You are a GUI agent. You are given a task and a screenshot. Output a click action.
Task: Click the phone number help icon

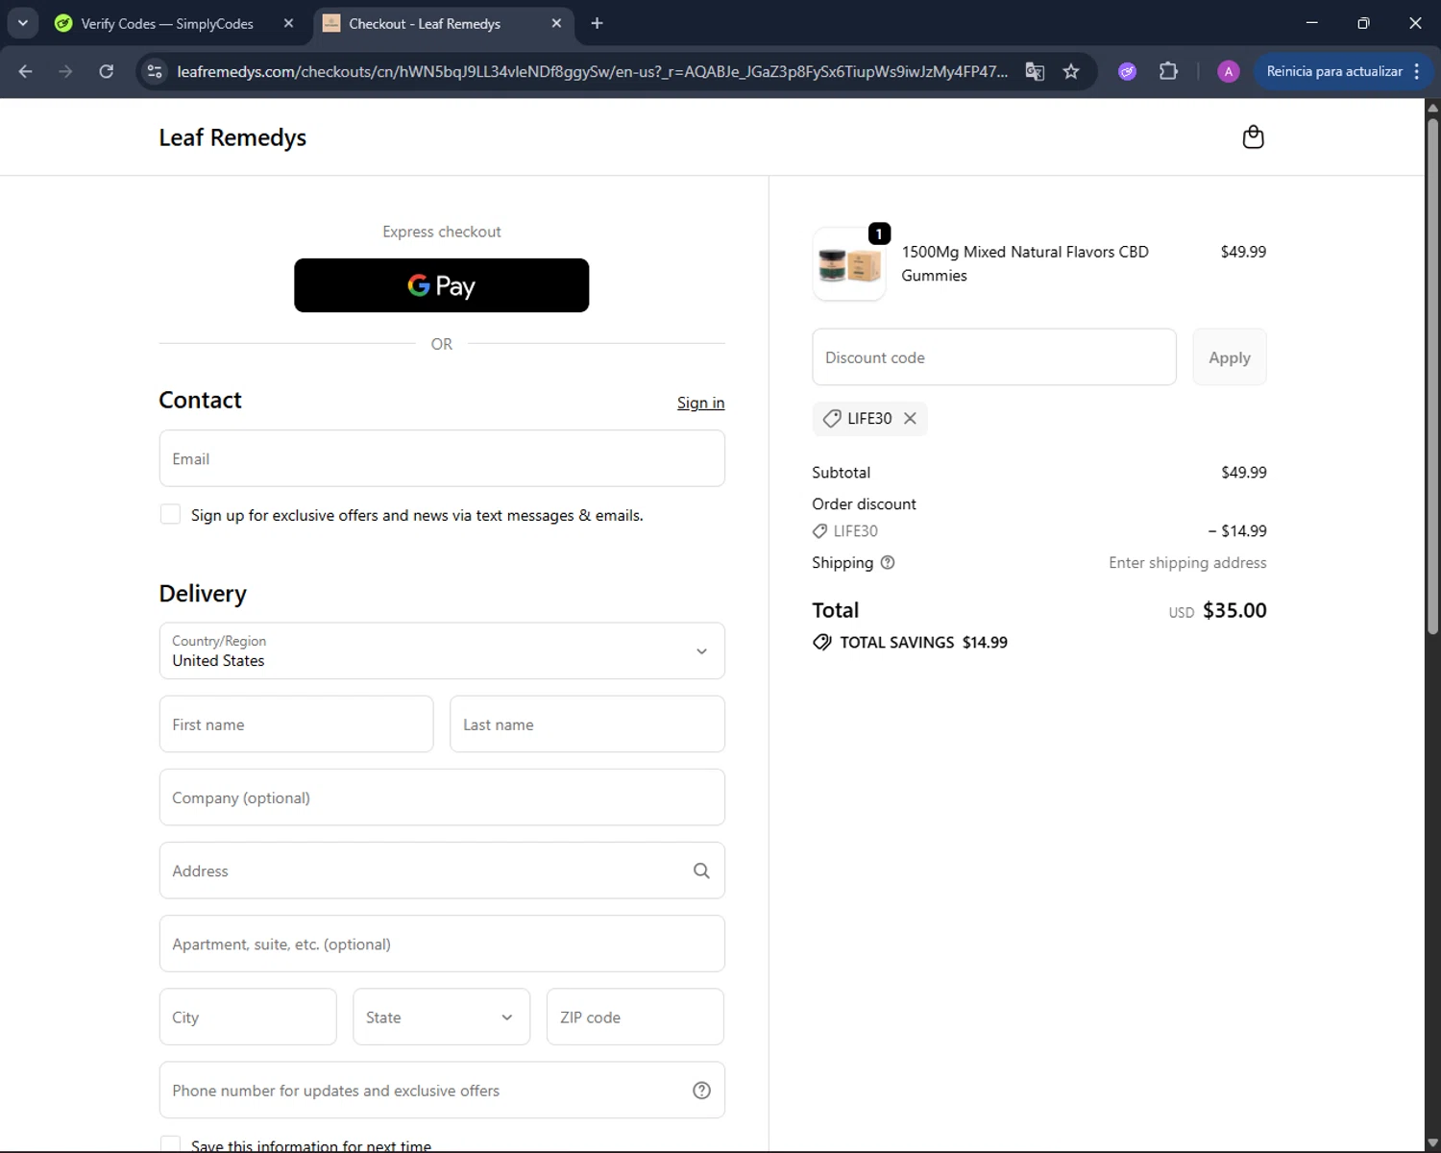(701, 1090)
